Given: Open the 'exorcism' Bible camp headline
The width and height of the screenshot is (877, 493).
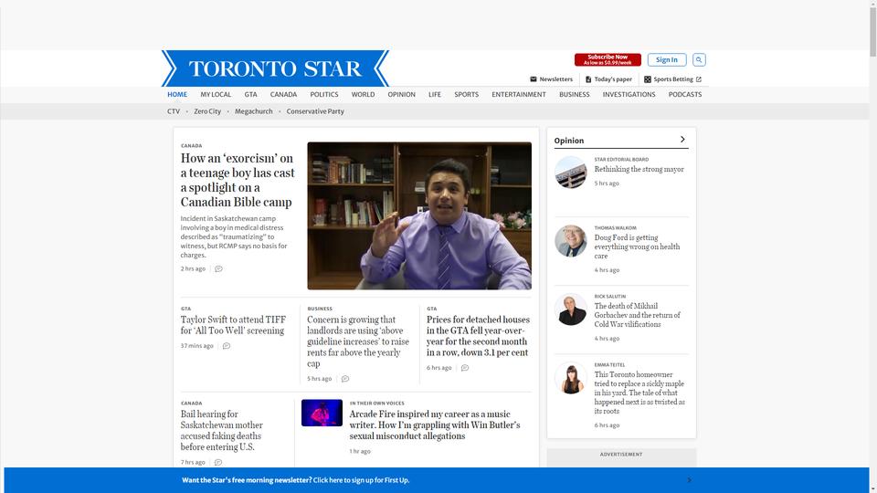Looking at the screenshot, I should click(238, 180).
